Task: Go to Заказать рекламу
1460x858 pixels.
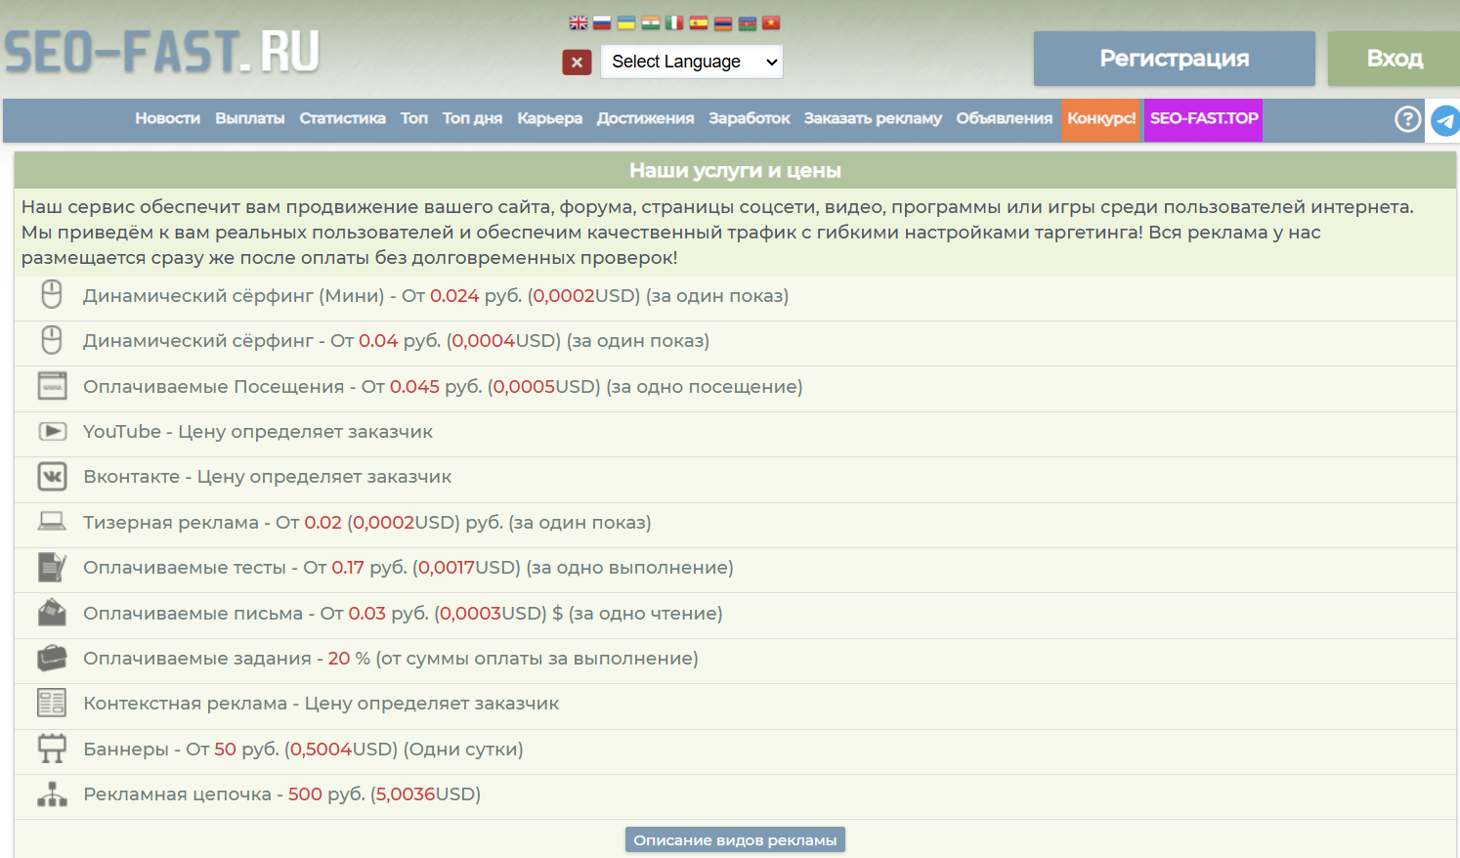Action: [873, 118]
